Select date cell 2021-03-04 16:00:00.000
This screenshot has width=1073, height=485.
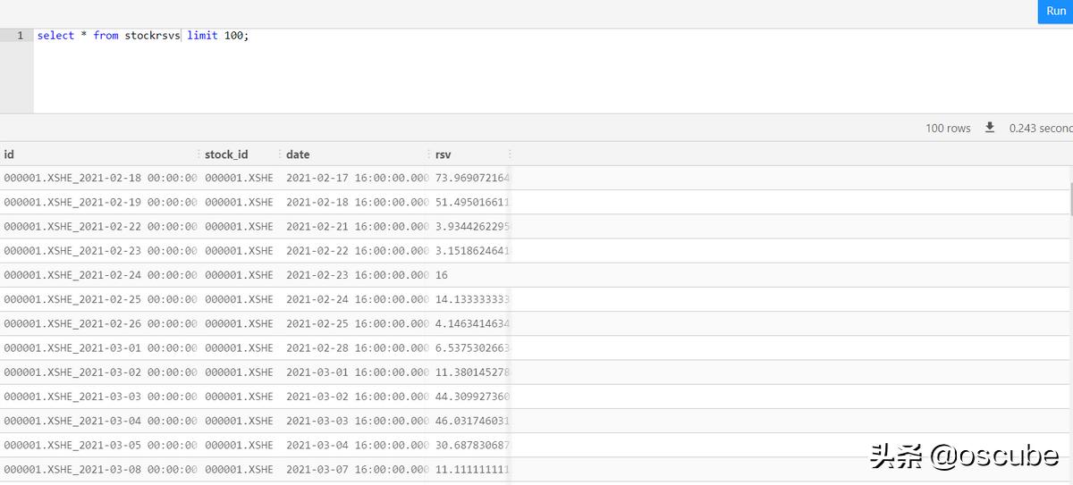(x=358, y=445)
